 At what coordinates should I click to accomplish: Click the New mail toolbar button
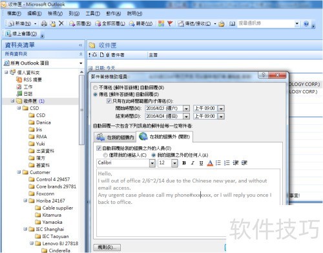pos(19,23)
